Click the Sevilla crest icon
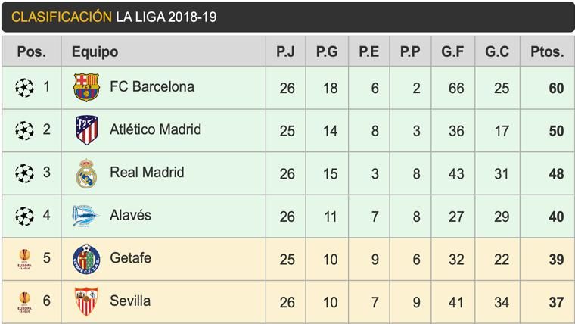This screenshot has width=575, height=324. (85, 301)
